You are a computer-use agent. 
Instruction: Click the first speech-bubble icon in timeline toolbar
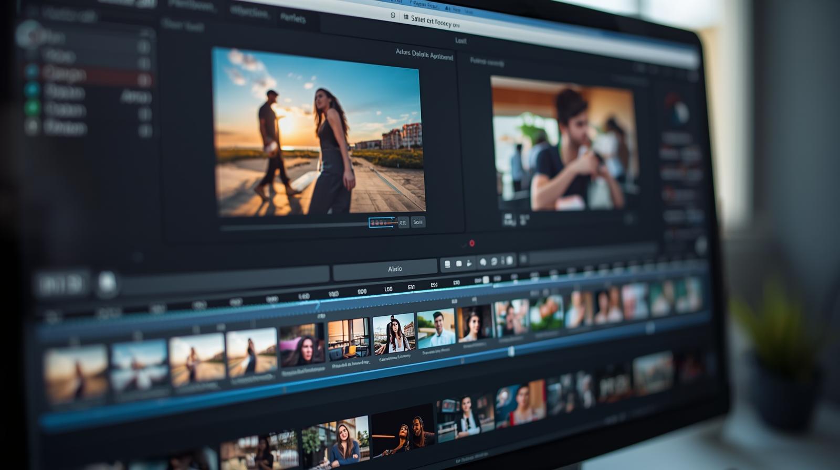tap(482, 262)
